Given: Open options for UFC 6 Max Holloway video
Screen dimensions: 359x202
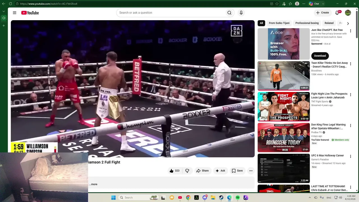Looking at the screenshot, I should click(350, 156).
